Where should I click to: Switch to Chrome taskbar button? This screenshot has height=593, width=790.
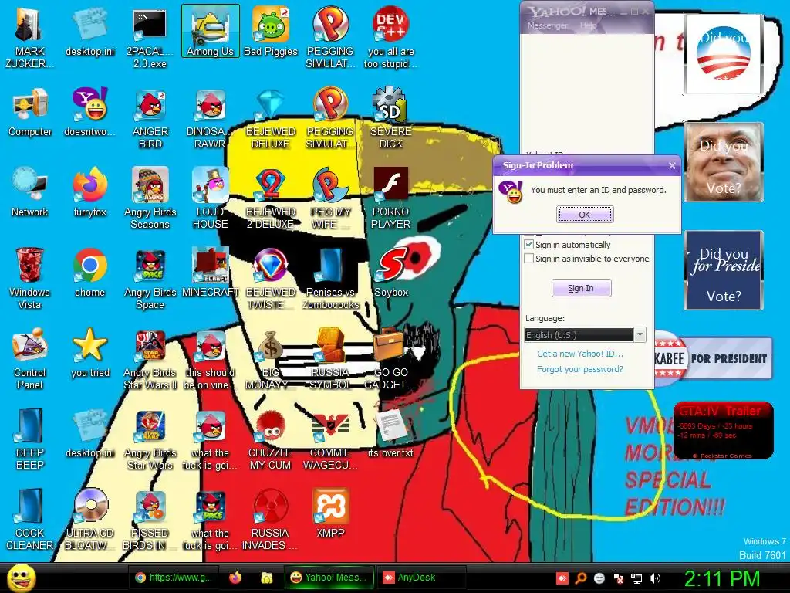(x=174, y=578)
